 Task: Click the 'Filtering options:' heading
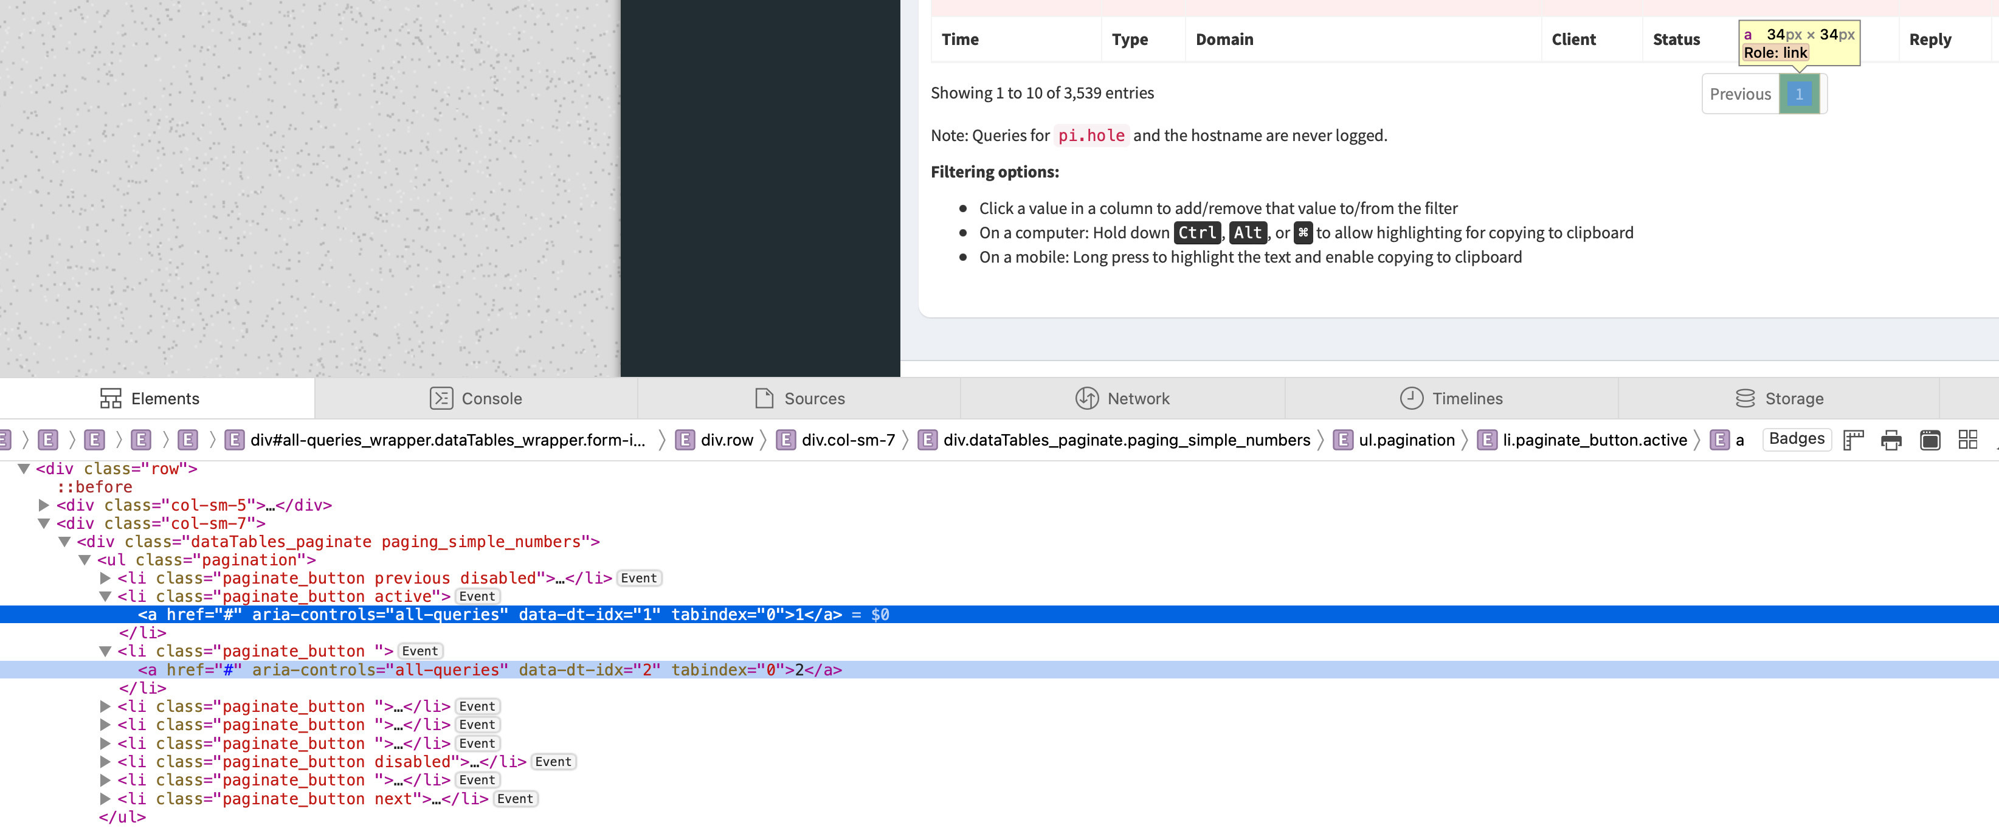click(x=995, y=172)
